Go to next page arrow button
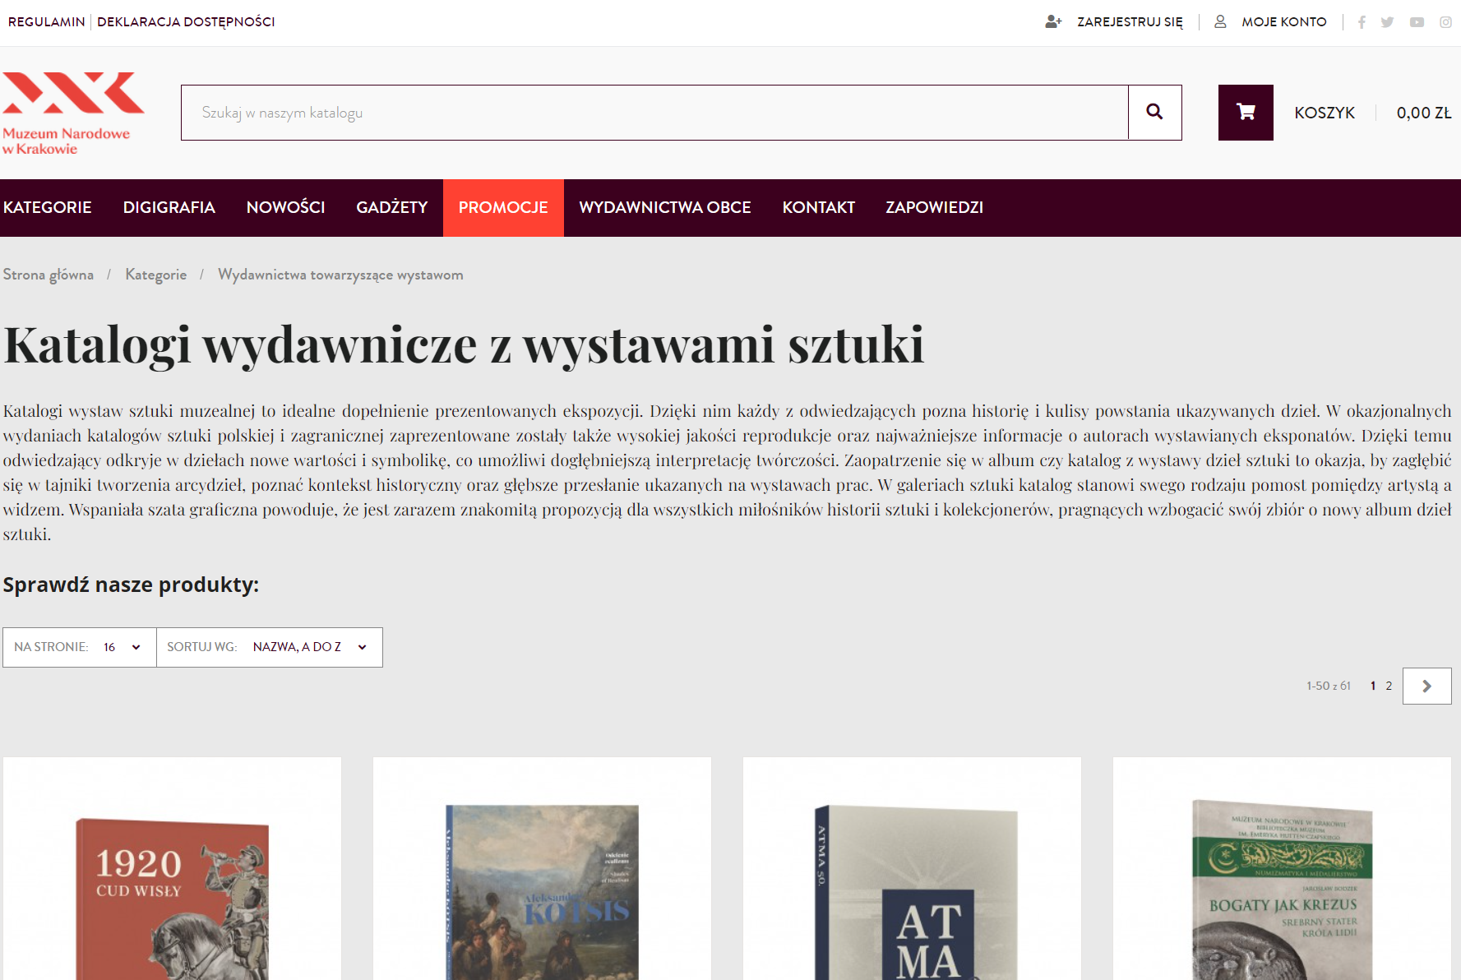The image size is (1461, 980). click(1426, 686)
